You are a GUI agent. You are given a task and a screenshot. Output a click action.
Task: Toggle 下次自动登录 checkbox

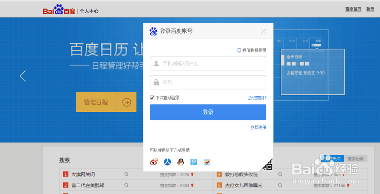(152, 98)
